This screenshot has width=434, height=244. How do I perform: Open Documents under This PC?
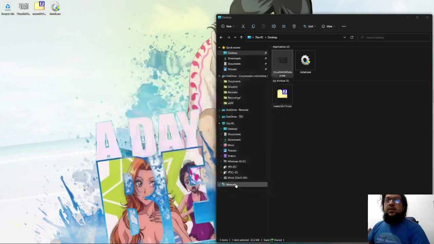[234, 134]
